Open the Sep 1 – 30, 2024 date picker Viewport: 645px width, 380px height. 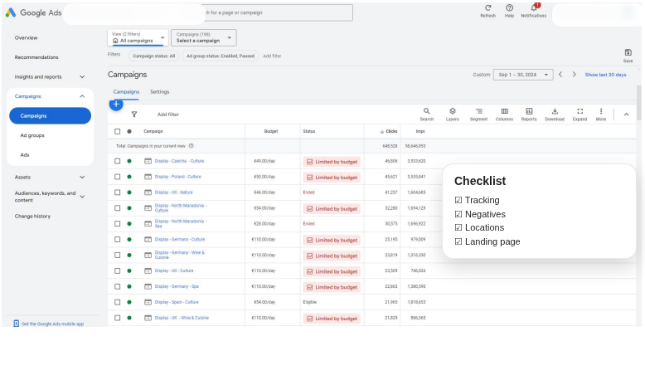click(523, 75)
